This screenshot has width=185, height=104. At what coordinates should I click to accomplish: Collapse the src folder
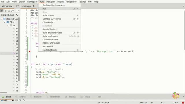[x=8, y=25]
